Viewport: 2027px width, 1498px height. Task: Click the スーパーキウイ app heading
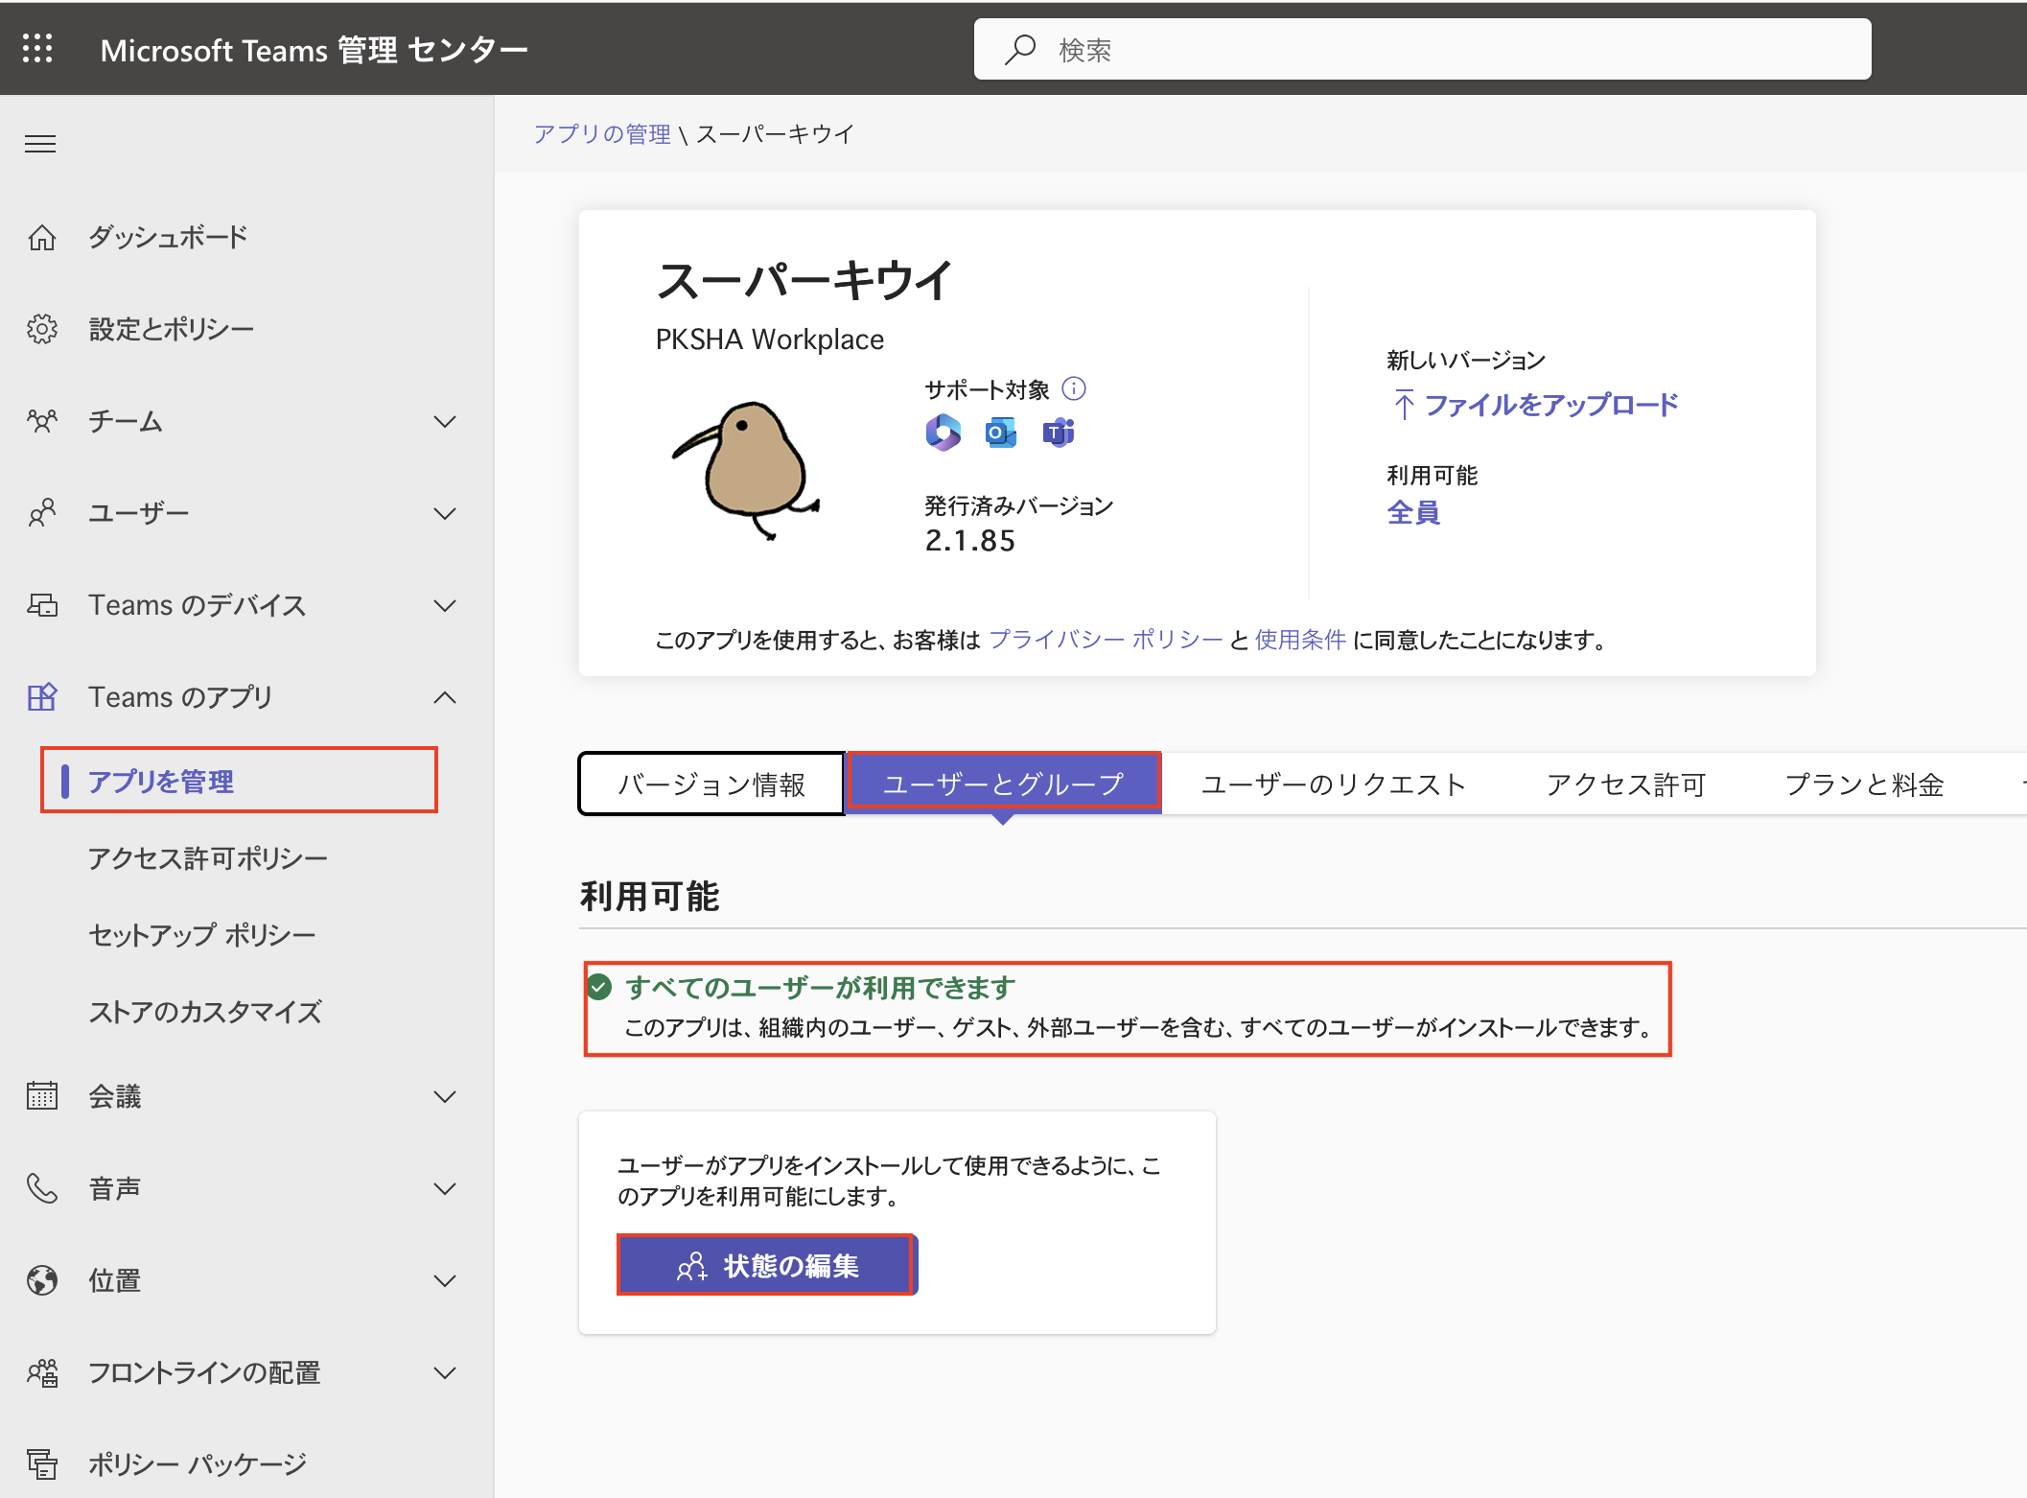click(804, 280)
